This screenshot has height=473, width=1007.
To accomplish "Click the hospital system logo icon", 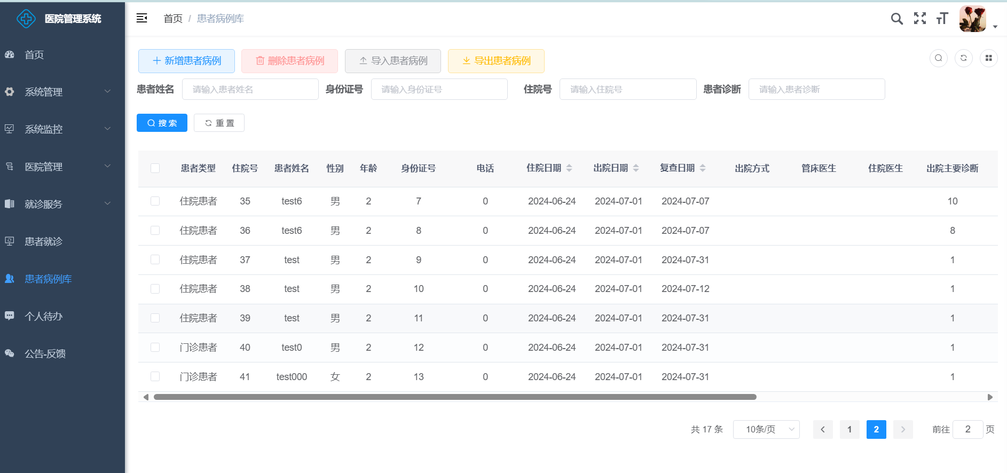I will 26,19.
